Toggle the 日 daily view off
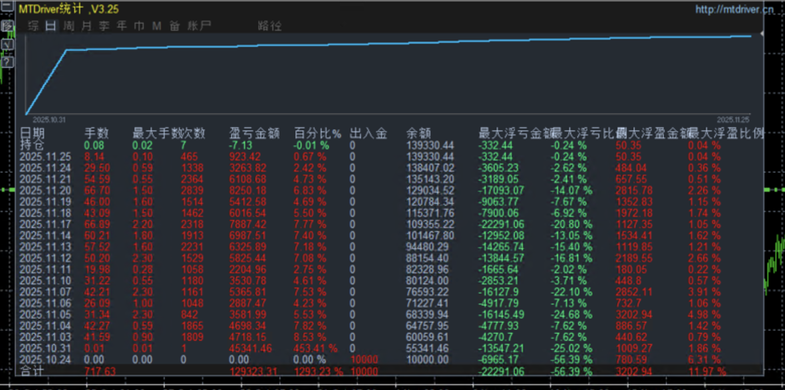The height and width of the screenshot is (390, 785). pyautogui.click(x=50, y=25)
